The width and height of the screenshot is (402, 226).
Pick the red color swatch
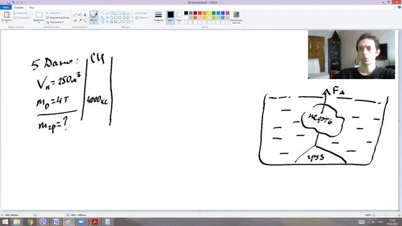[200, 13]
